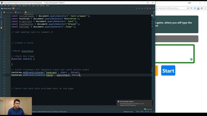Click the 'keypress' addEventListener line
The image size is (207, 116).
click(x=45, y=72)
